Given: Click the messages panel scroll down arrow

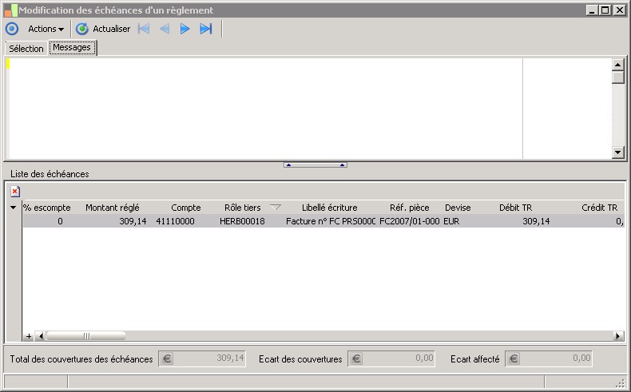Looking at the screenshot, I should (x=617, y=152).
